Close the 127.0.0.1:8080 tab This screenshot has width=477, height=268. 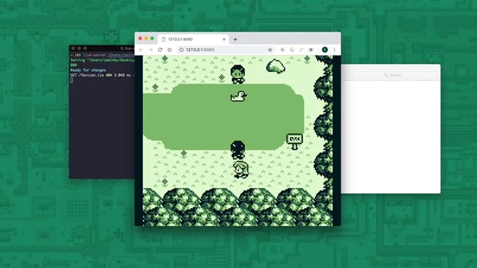tap(224, 39)
